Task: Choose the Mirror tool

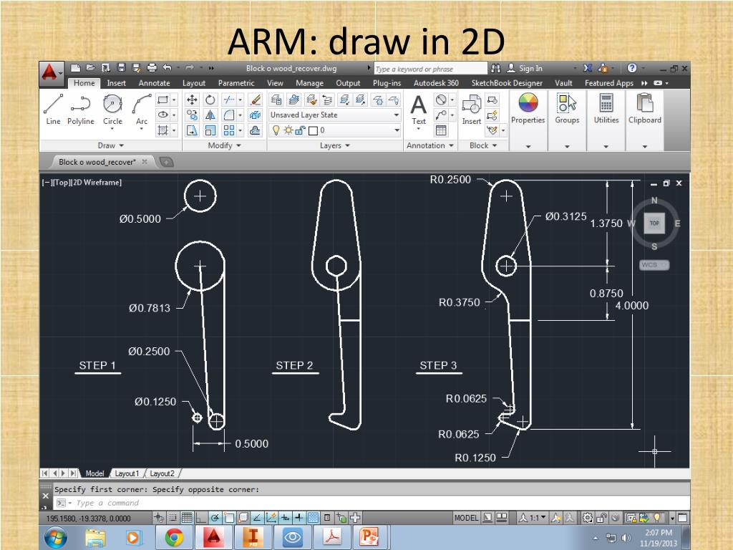Action: [210, 115]
